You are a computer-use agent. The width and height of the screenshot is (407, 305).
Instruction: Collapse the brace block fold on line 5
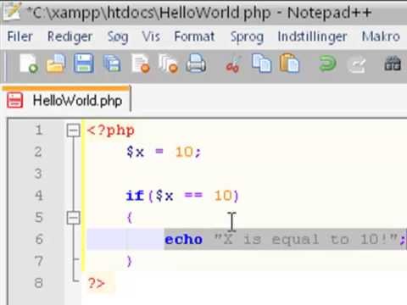tap(73, 218)
